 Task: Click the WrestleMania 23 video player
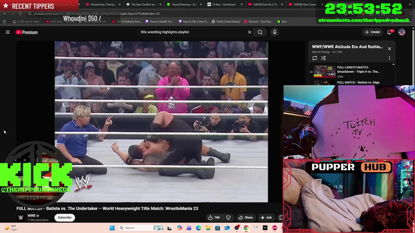(x=161, y=122)
